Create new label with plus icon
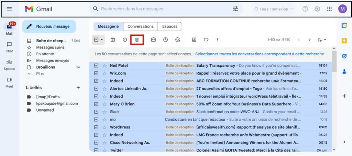This screenshot has width=352, height=156. 78,88
